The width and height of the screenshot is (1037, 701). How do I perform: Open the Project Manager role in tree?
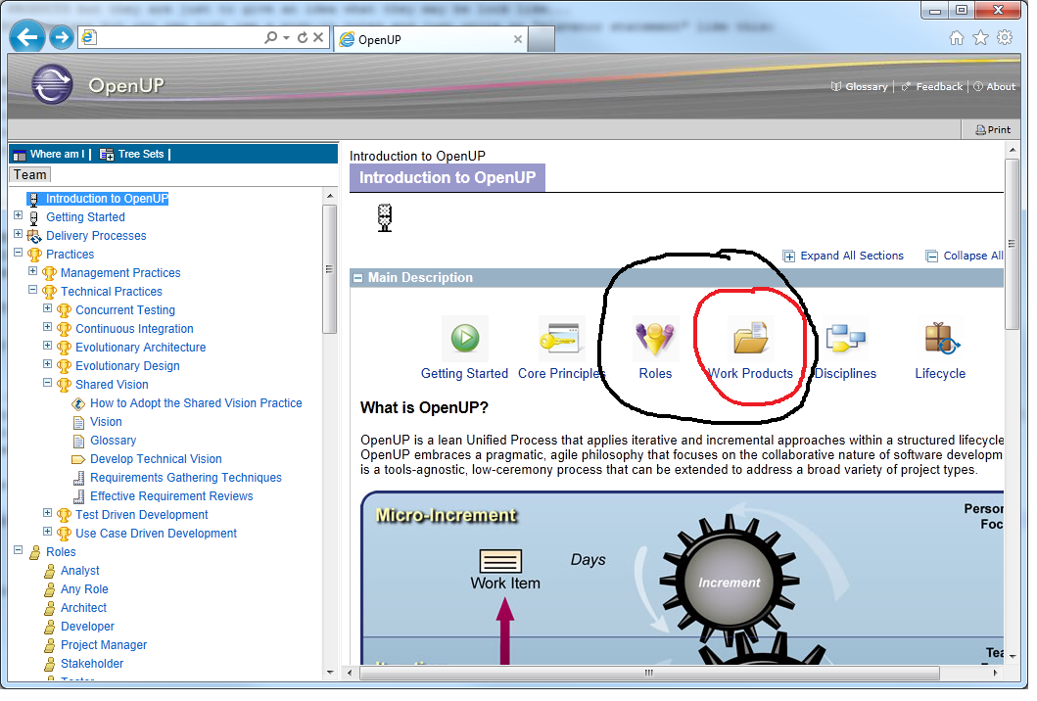(x=104, y=645)
